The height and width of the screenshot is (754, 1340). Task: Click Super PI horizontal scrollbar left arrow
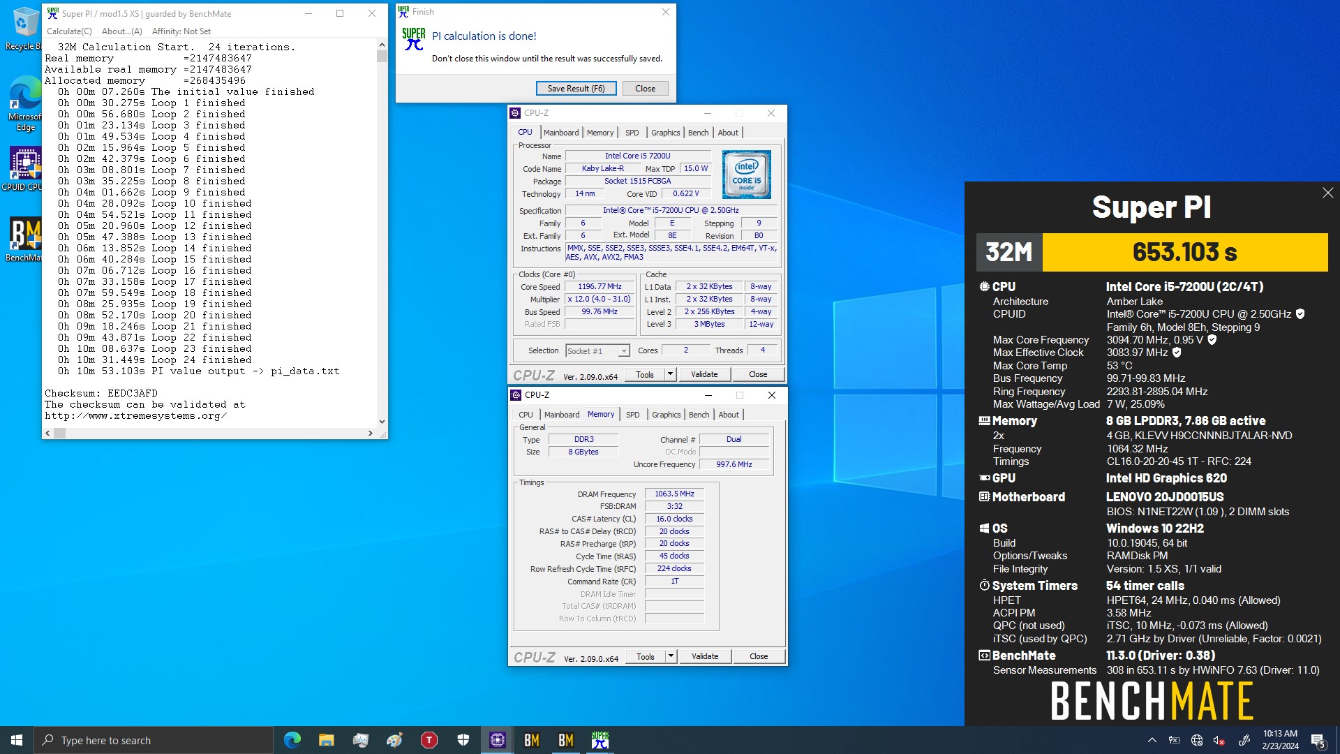(x=47, y=433)
